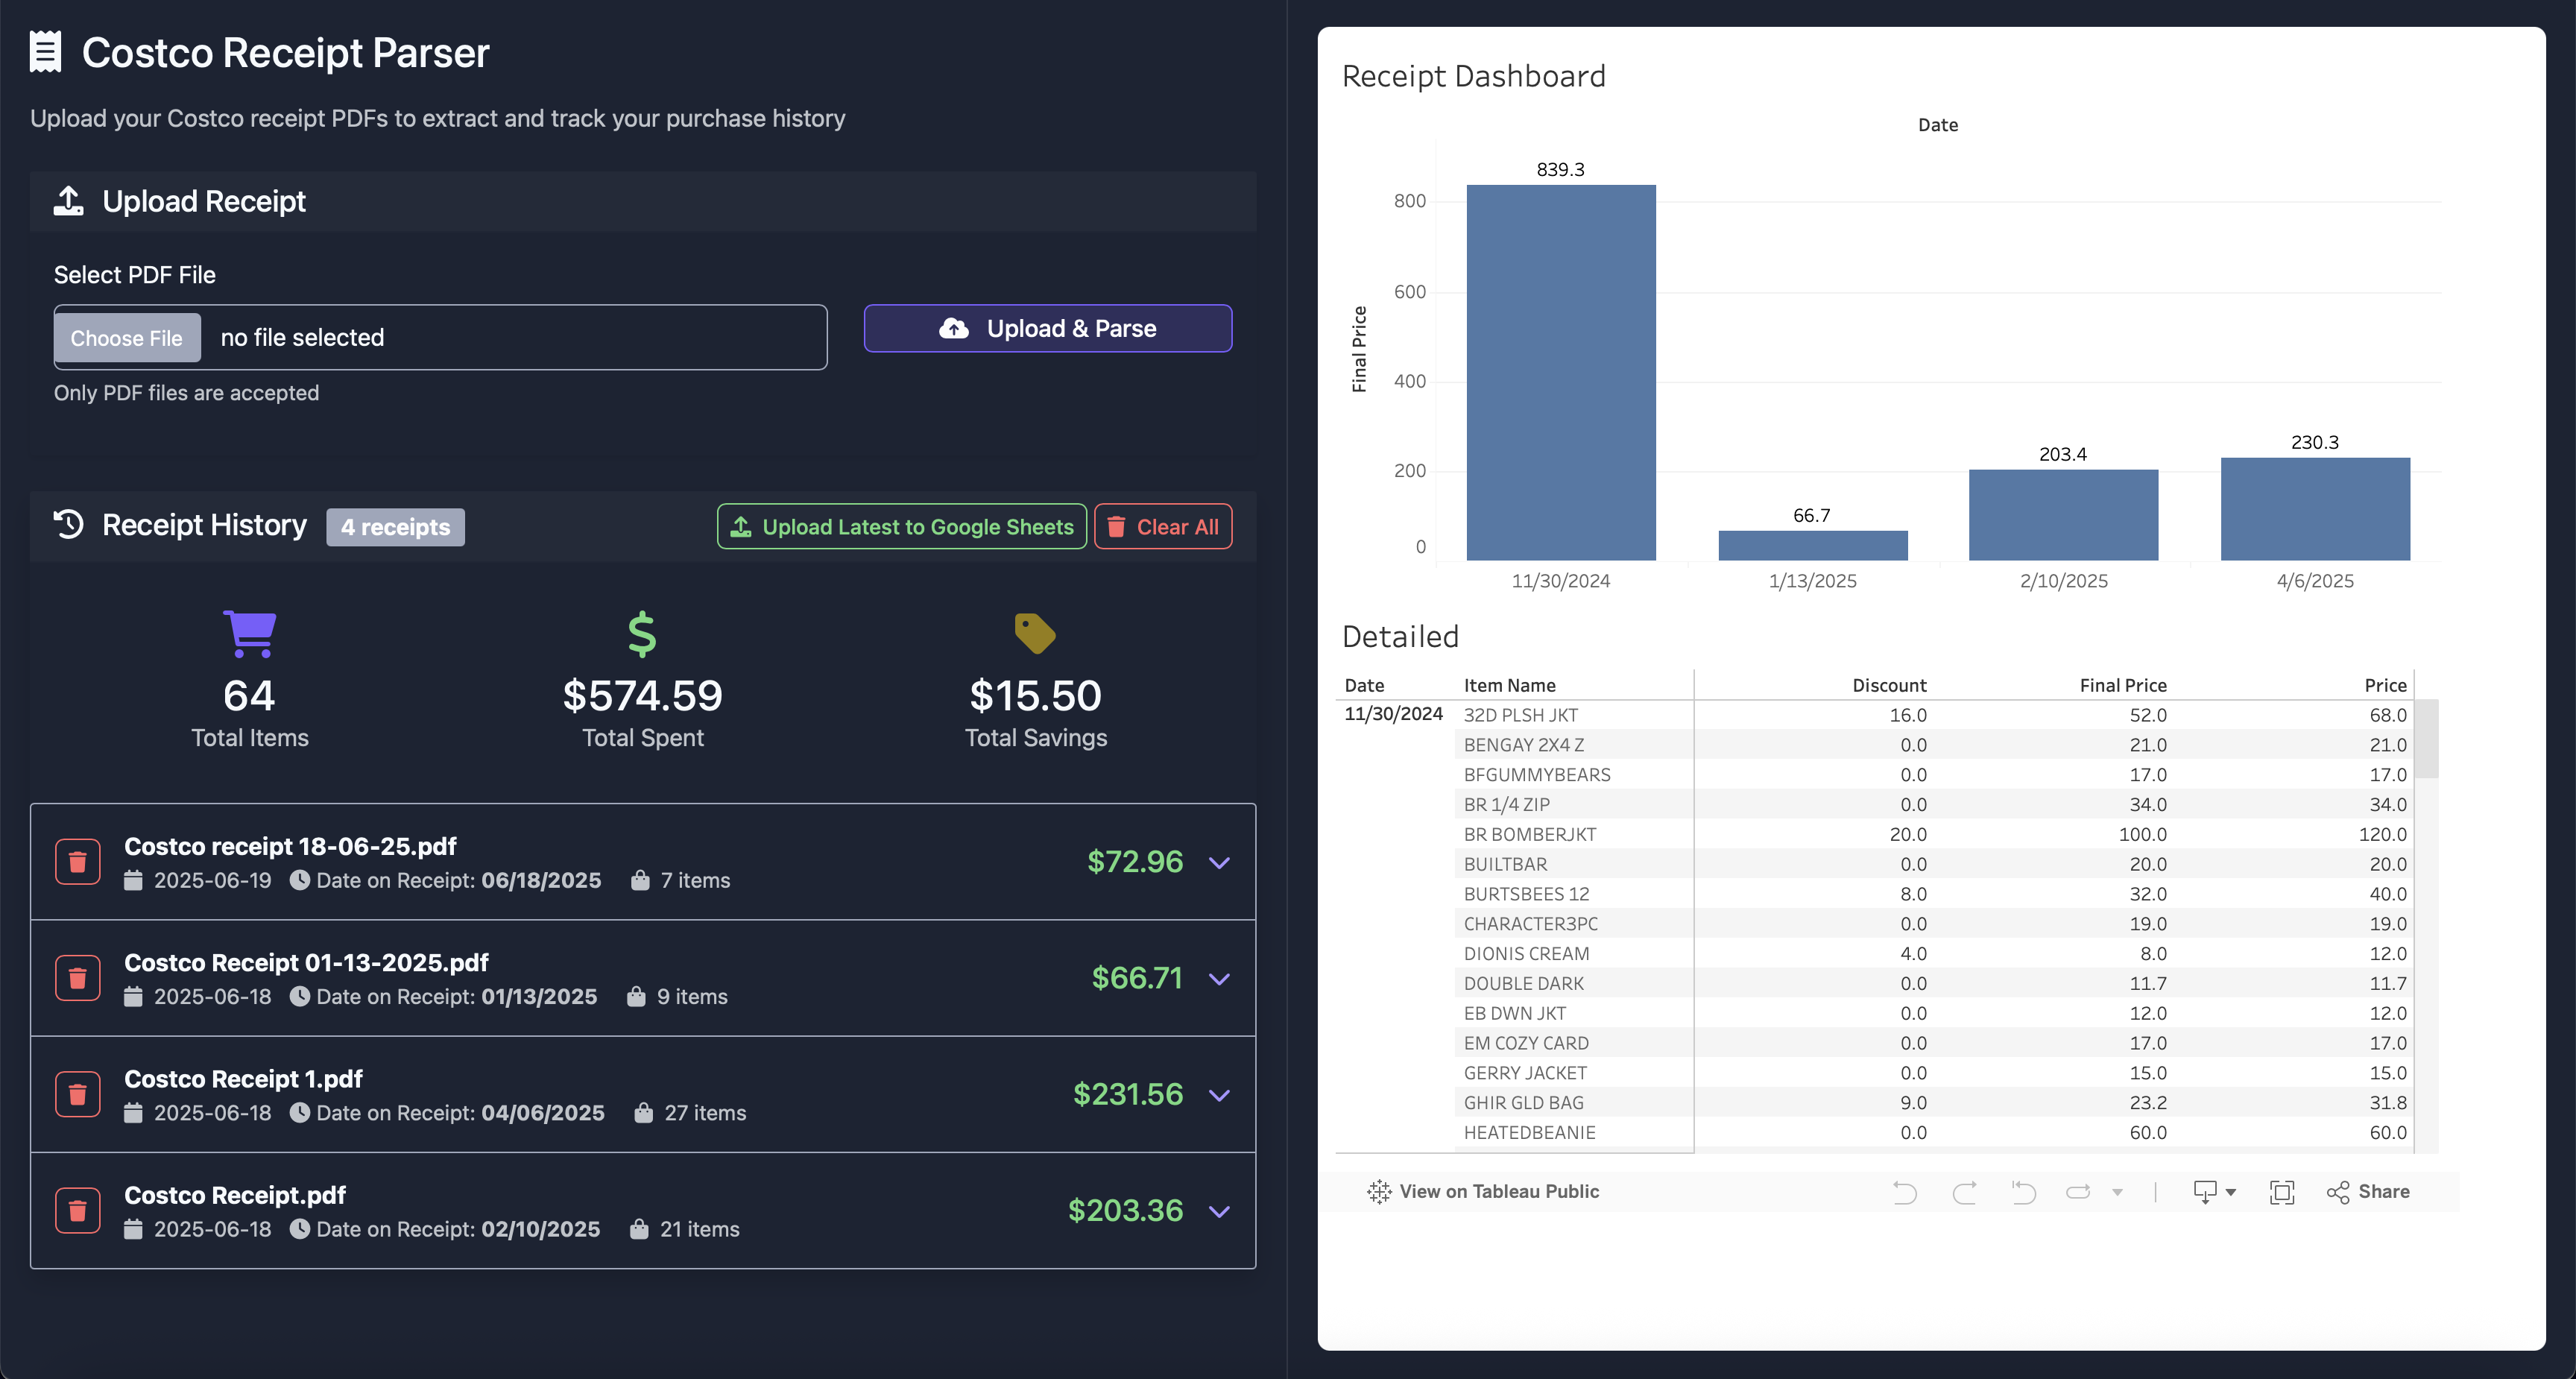
Task: Click the Clear All button
Action: 1163,526
